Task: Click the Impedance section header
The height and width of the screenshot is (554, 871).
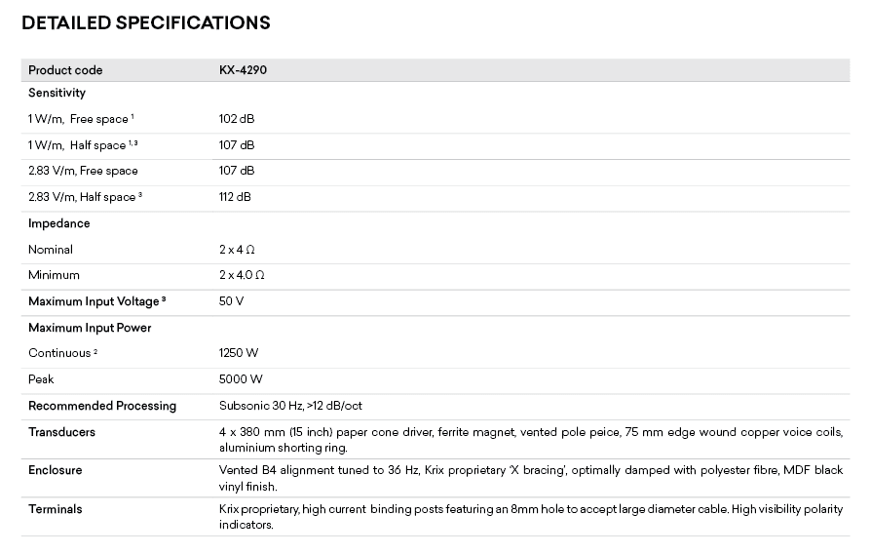Action: 58,223
